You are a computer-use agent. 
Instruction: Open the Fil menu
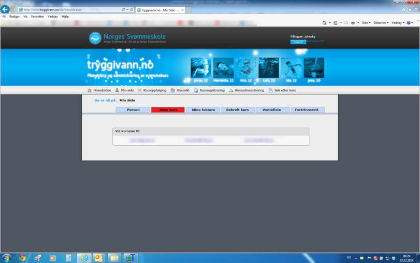[4, 17]
